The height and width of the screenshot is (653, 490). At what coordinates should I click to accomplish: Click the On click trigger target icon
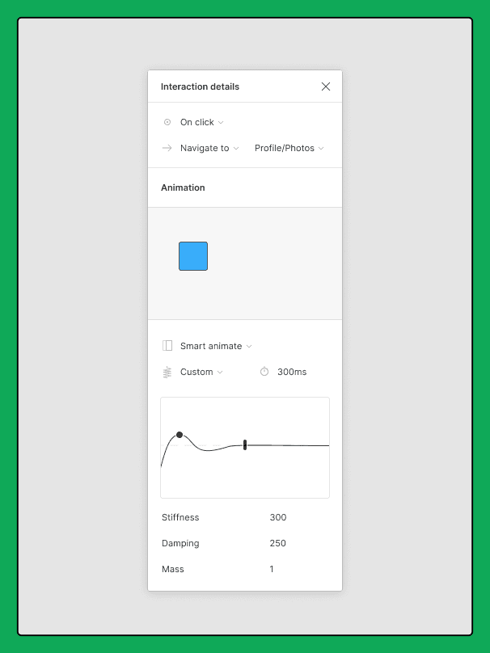click(167, 122)
